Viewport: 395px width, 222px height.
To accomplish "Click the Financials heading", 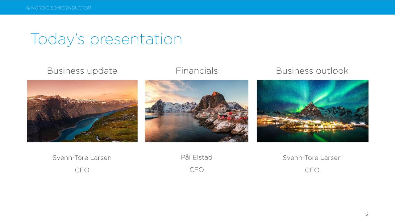I will click(197, 71).
